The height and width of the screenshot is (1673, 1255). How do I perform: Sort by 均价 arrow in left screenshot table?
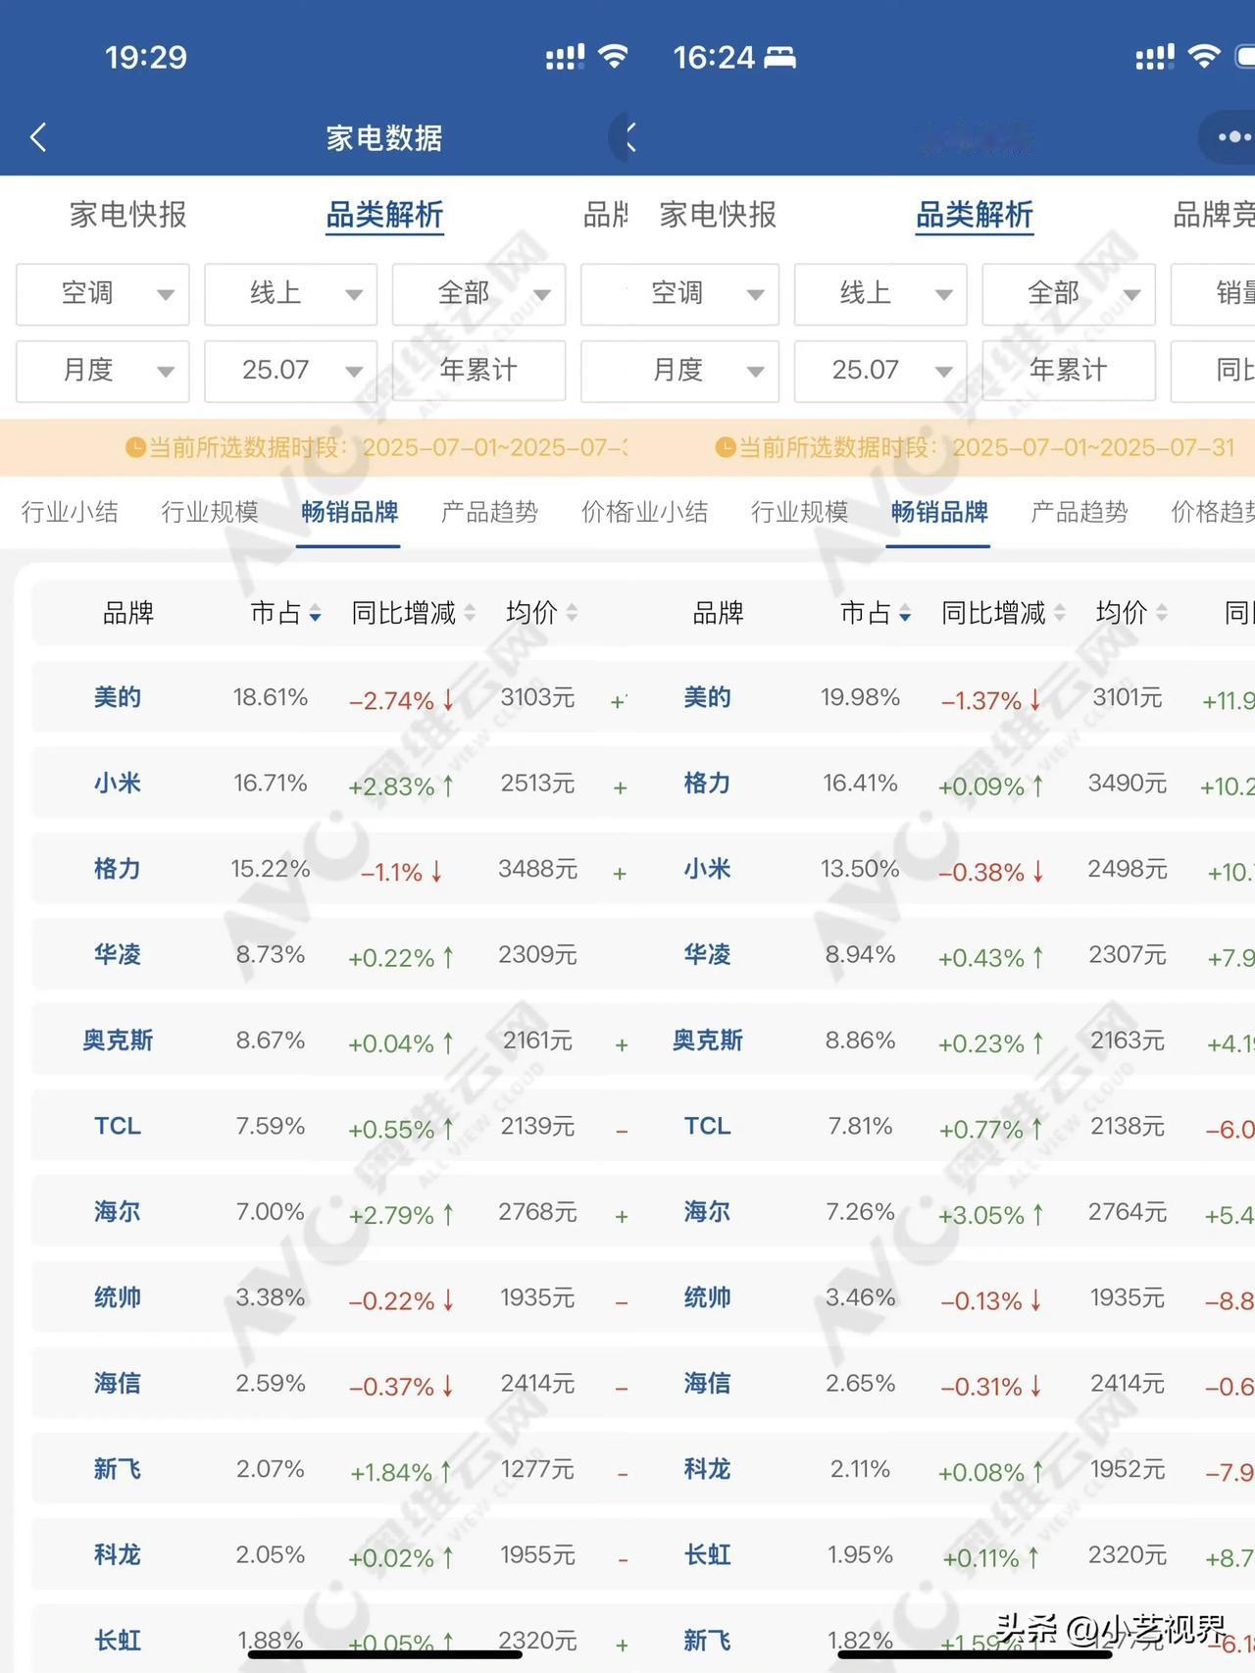coord(572,614)
